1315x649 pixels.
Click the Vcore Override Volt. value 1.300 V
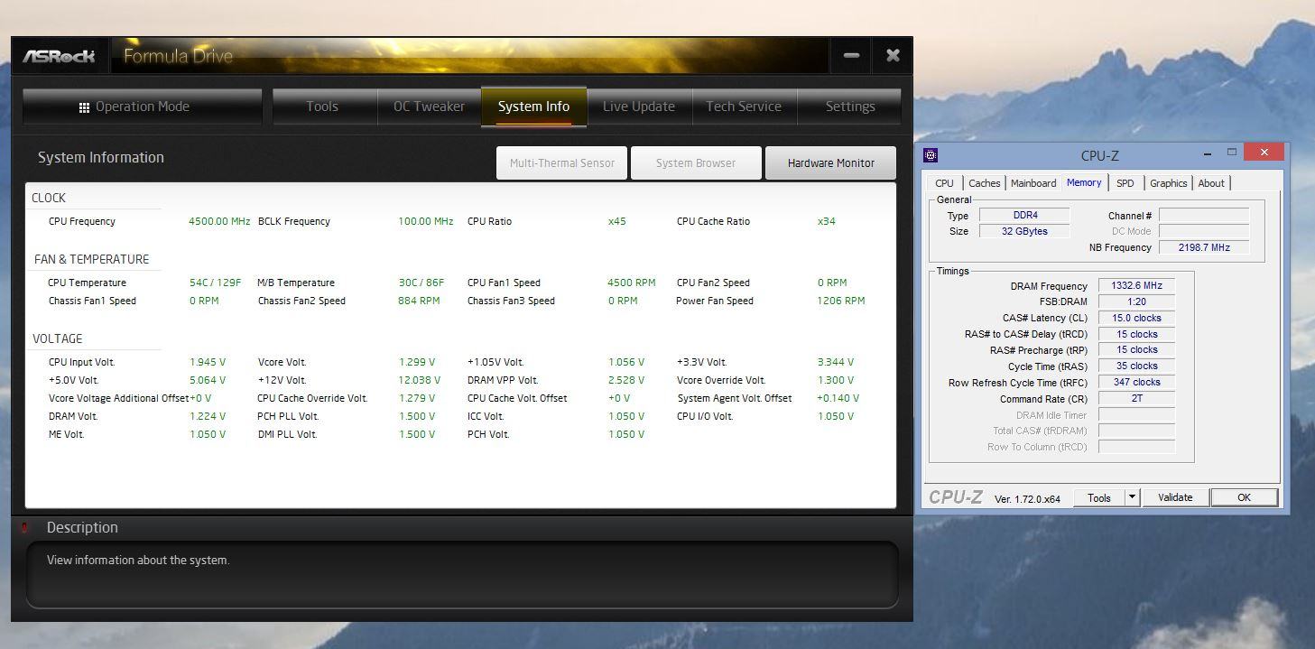(x=836, y=380)
